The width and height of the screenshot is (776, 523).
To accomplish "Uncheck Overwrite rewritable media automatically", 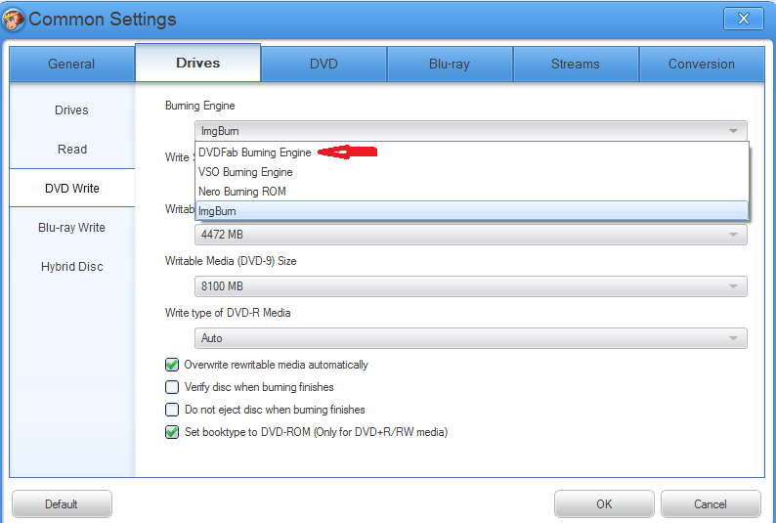I will 172,365.
